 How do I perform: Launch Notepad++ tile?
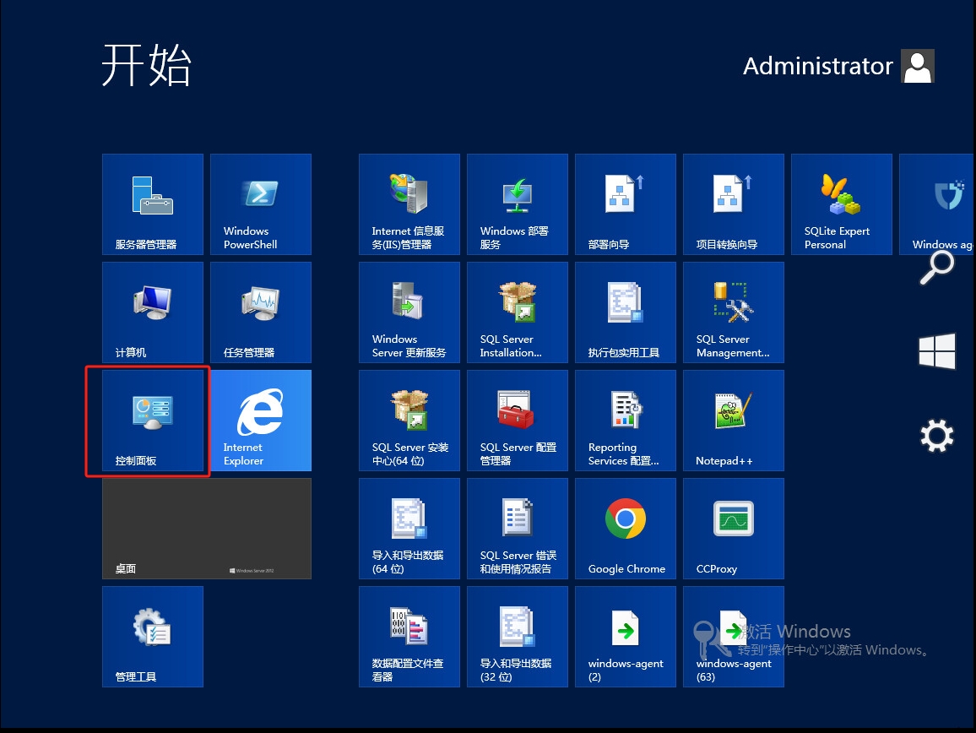[733, 421]
